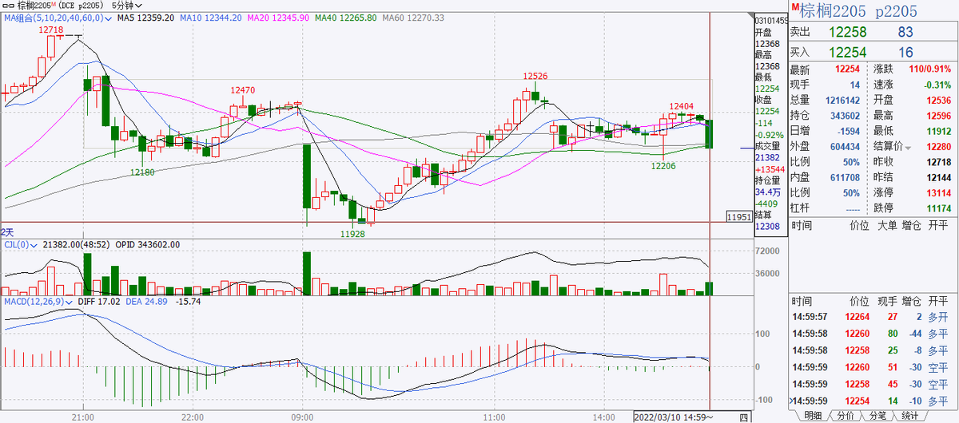Switch to the 分笔 tab
This screenshot has width=959, height=423.
tap(877, 415)
